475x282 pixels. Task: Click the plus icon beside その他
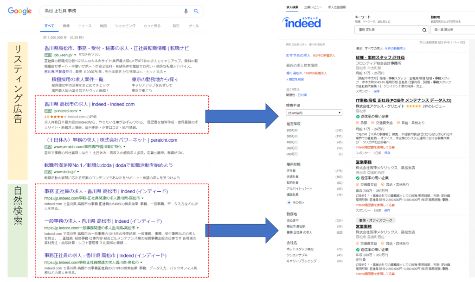[289, 202]
